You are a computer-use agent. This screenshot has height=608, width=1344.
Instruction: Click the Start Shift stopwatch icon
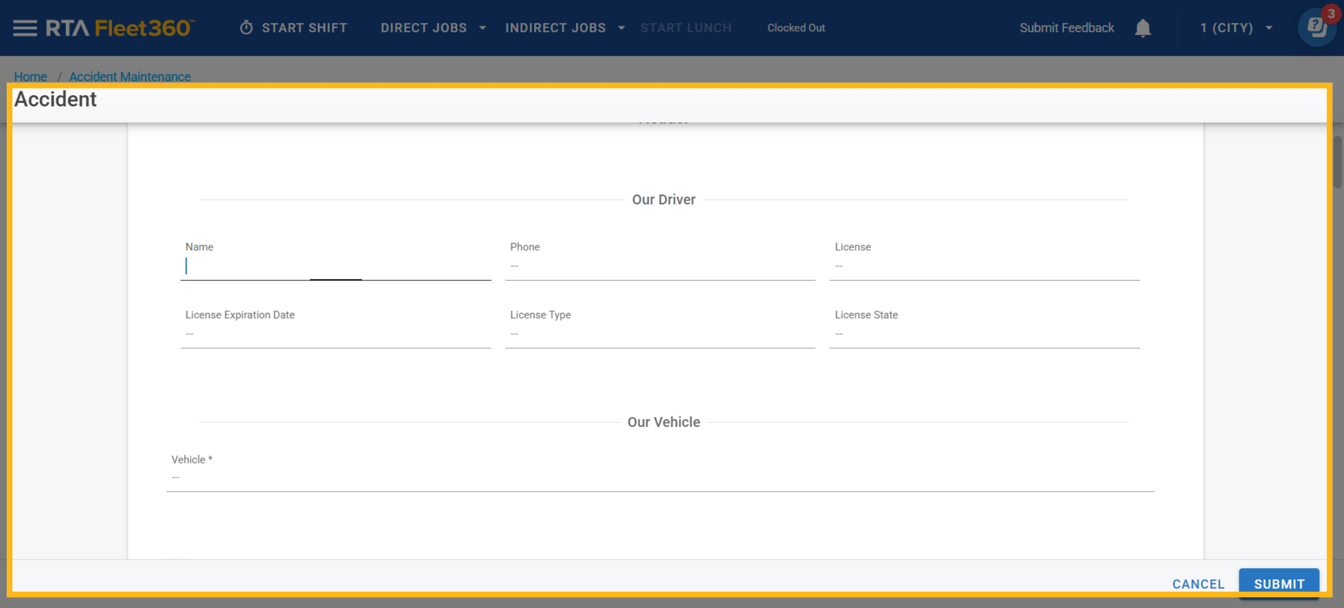pyautogui.click(x=246, y=28)
